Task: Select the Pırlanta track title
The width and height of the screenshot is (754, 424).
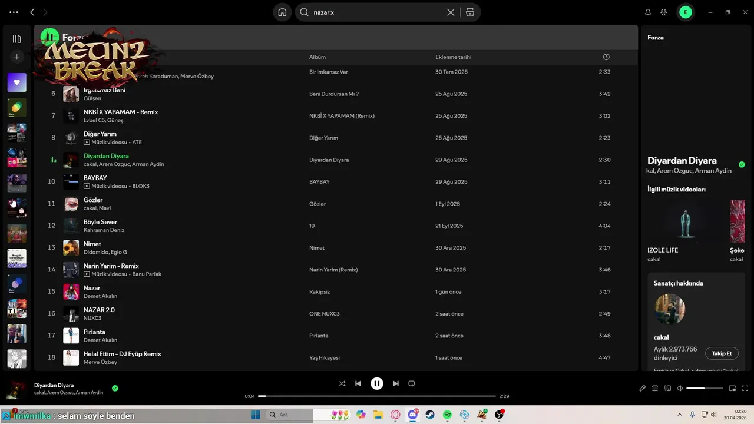Action: [x=94, y=332]
